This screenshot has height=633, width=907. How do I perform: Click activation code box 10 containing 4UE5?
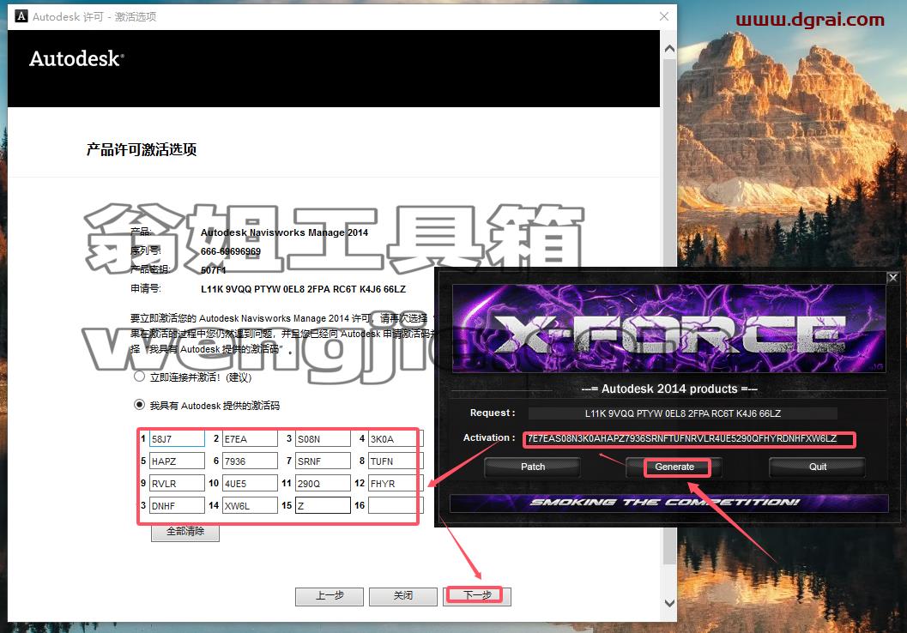(250, 483)
